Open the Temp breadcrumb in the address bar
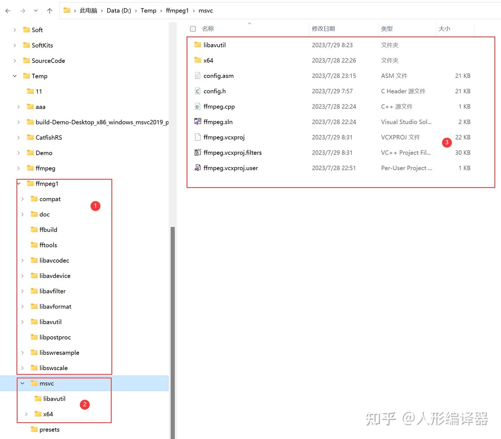The width and height of the screenshot is (501, 439). [149, 10]
